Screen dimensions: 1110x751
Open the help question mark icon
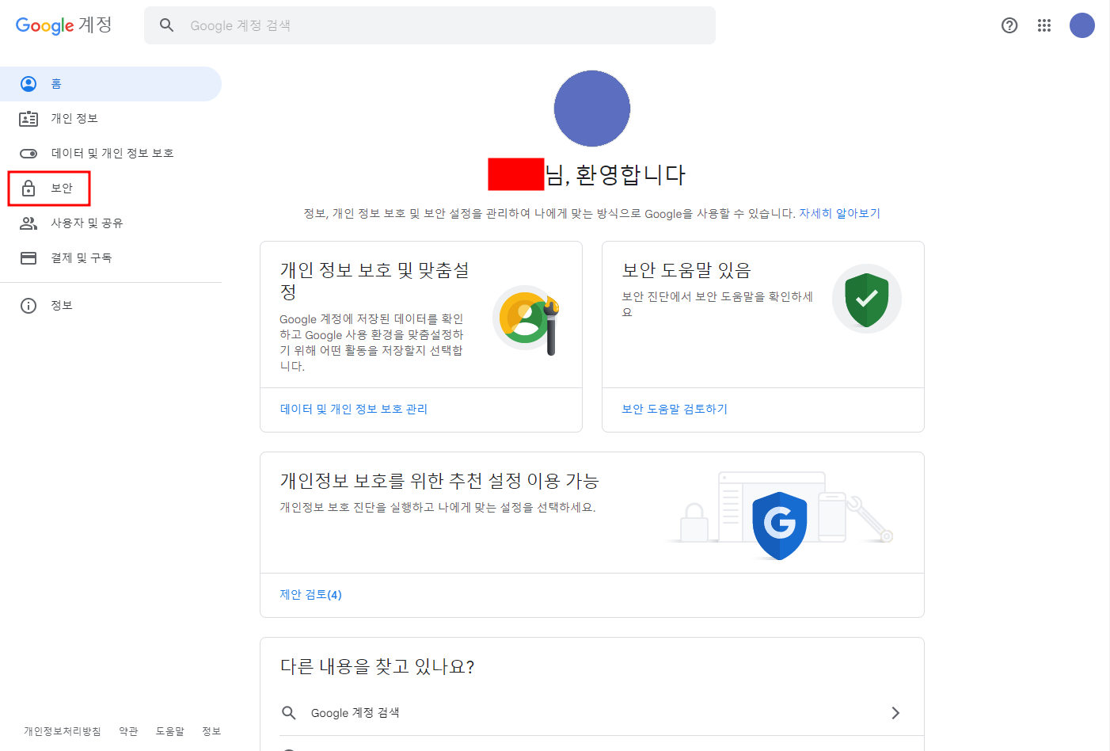click(x=1009, y=25)
